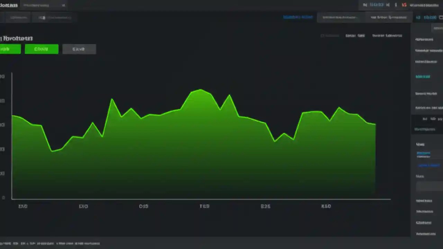Screen dimensions: 443x249
Task: Click the red alert icon in the top bar
Action: pyautogui.click(x=404, y=5)
